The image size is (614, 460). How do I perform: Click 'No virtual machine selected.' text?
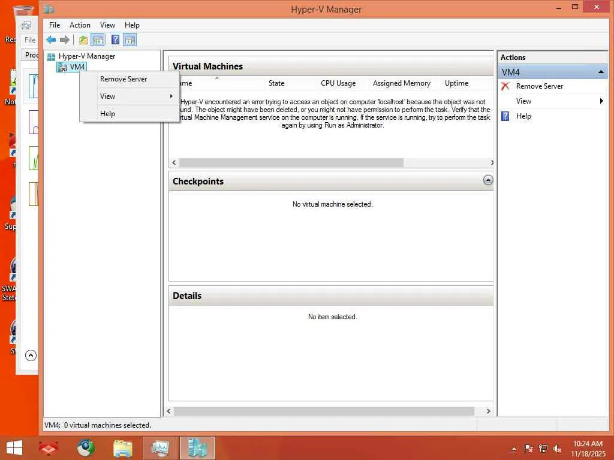[x=332, y=204]
